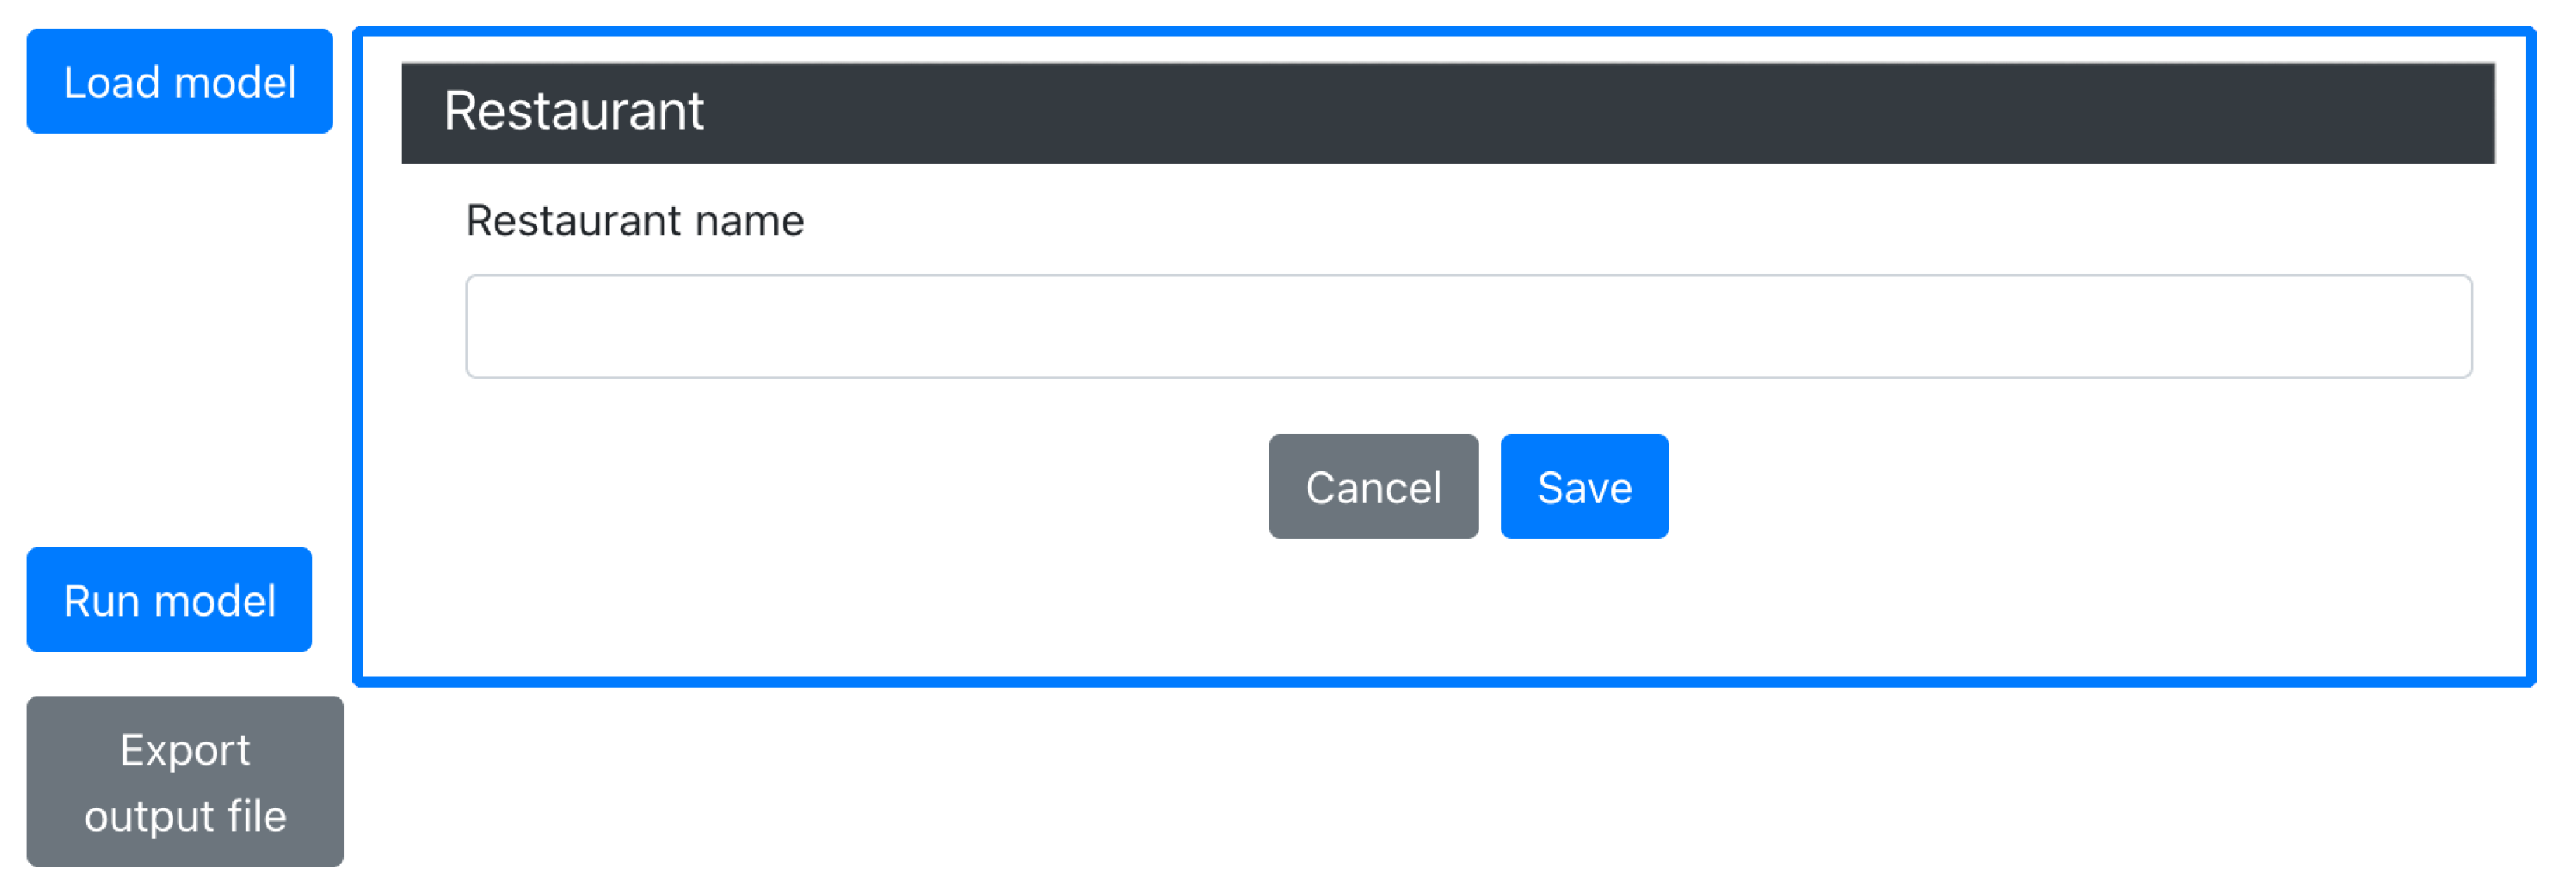Click blank area below Cancel and Save
2556x893 pixels.
tap(1468, 610)
